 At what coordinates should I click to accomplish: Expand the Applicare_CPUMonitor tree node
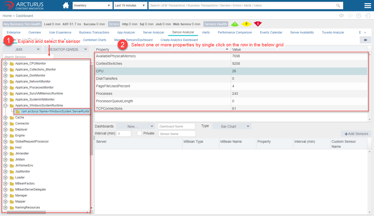point(5,63)
